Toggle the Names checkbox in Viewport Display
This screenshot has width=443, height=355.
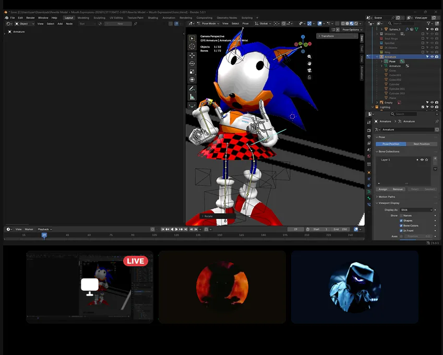coord(401,215)
